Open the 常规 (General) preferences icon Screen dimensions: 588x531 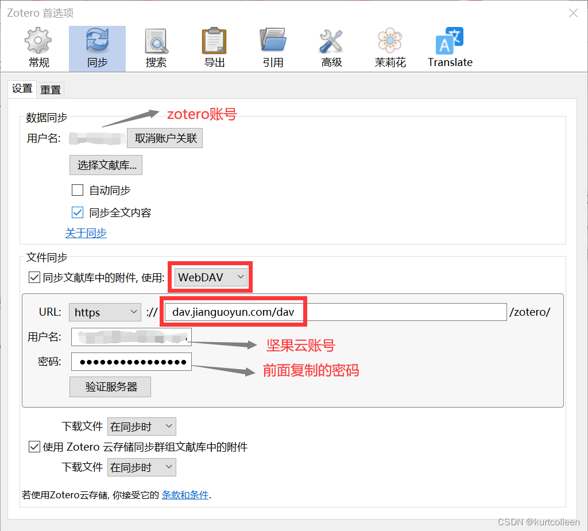(38, 47)
